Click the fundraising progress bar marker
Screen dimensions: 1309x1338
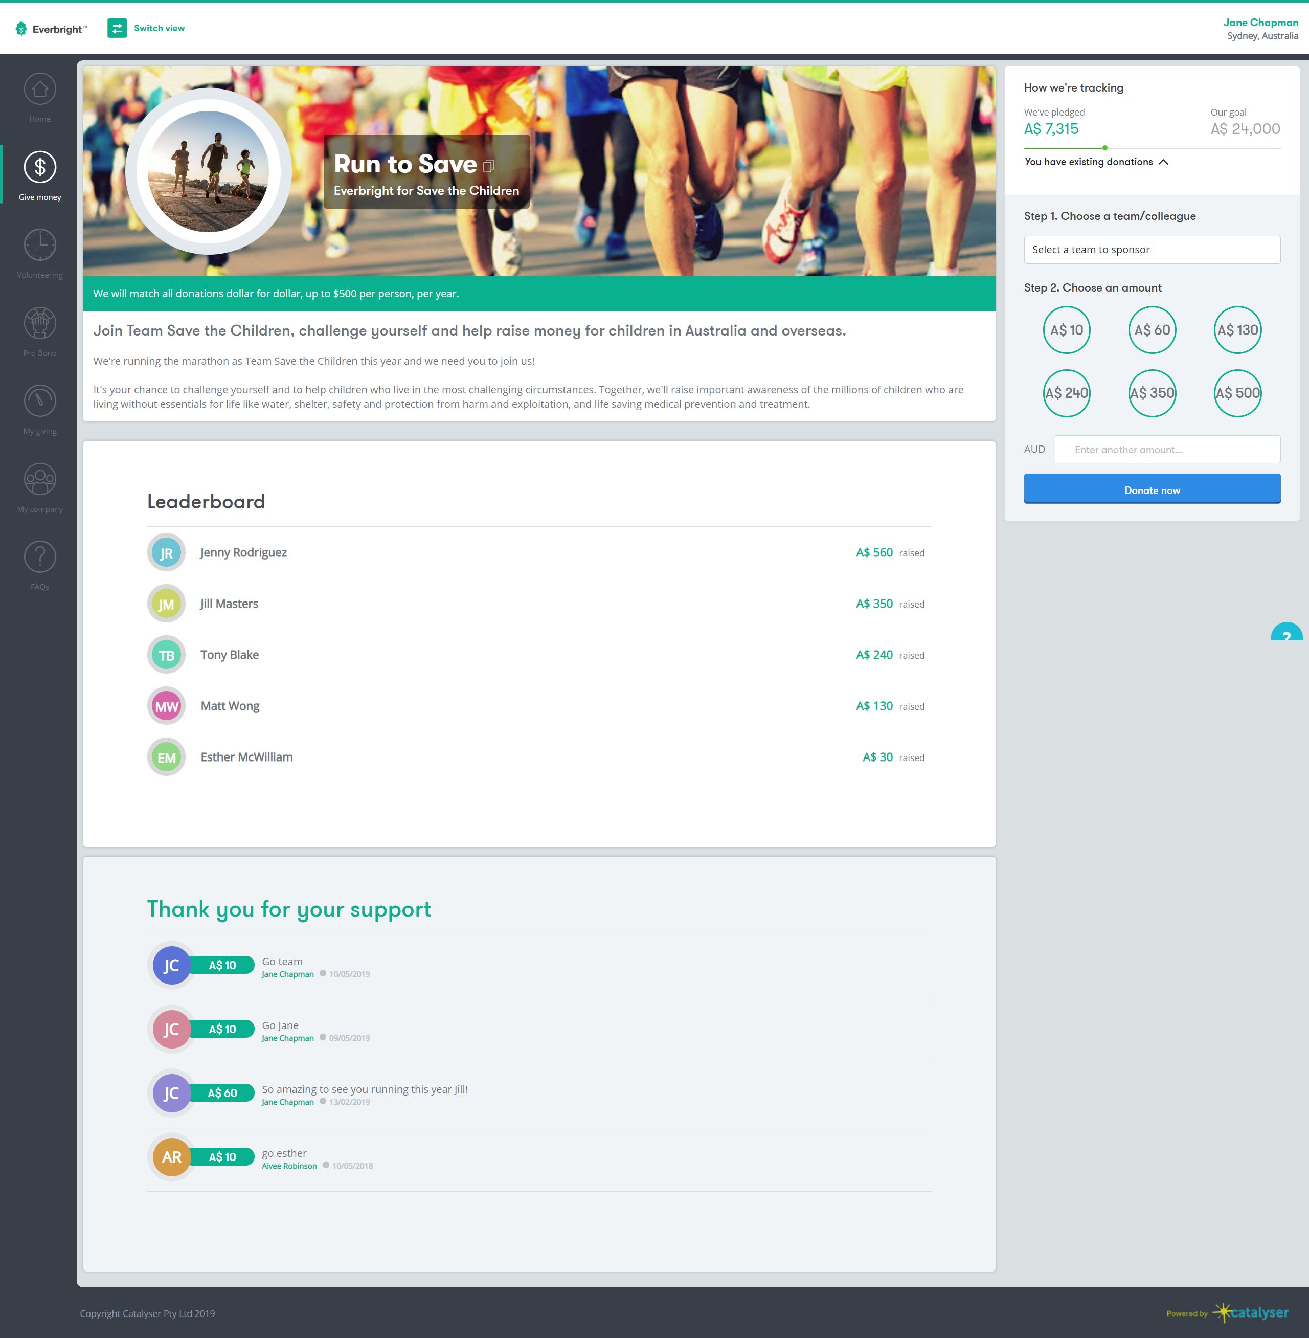[x=1104, y=146]
